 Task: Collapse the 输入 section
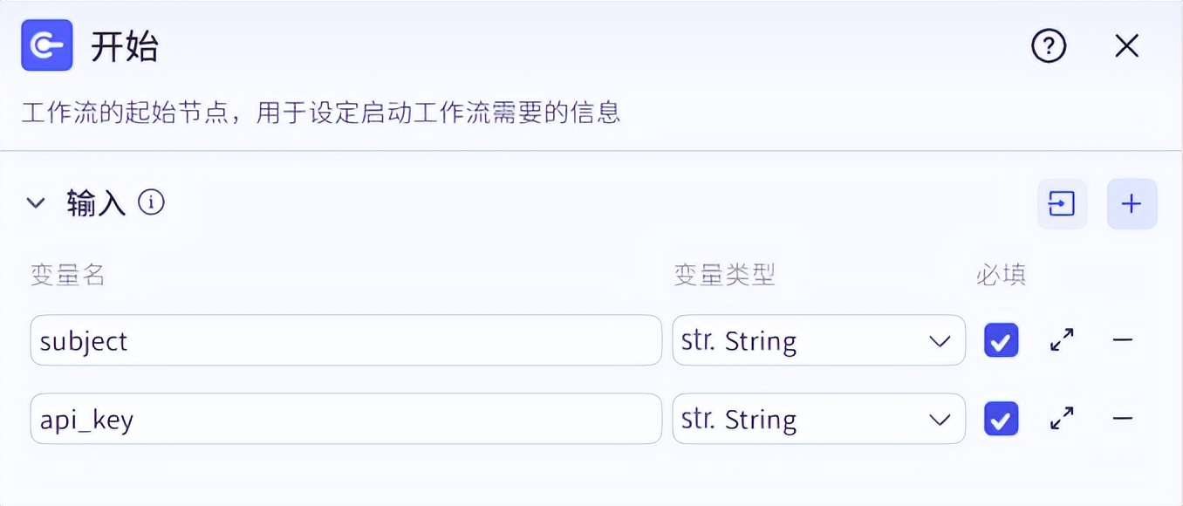point(36,203)
